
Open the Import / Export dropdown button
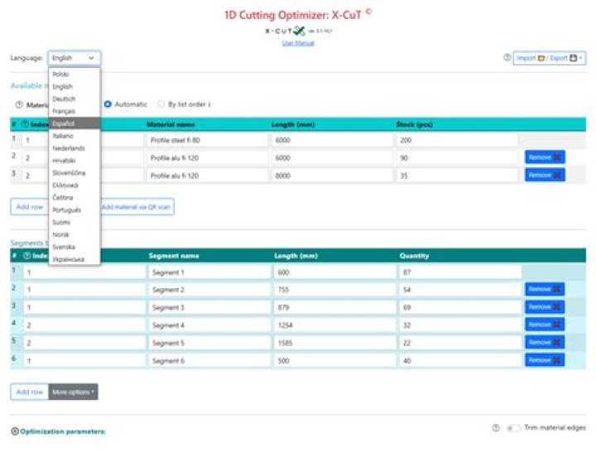[550, 58]
